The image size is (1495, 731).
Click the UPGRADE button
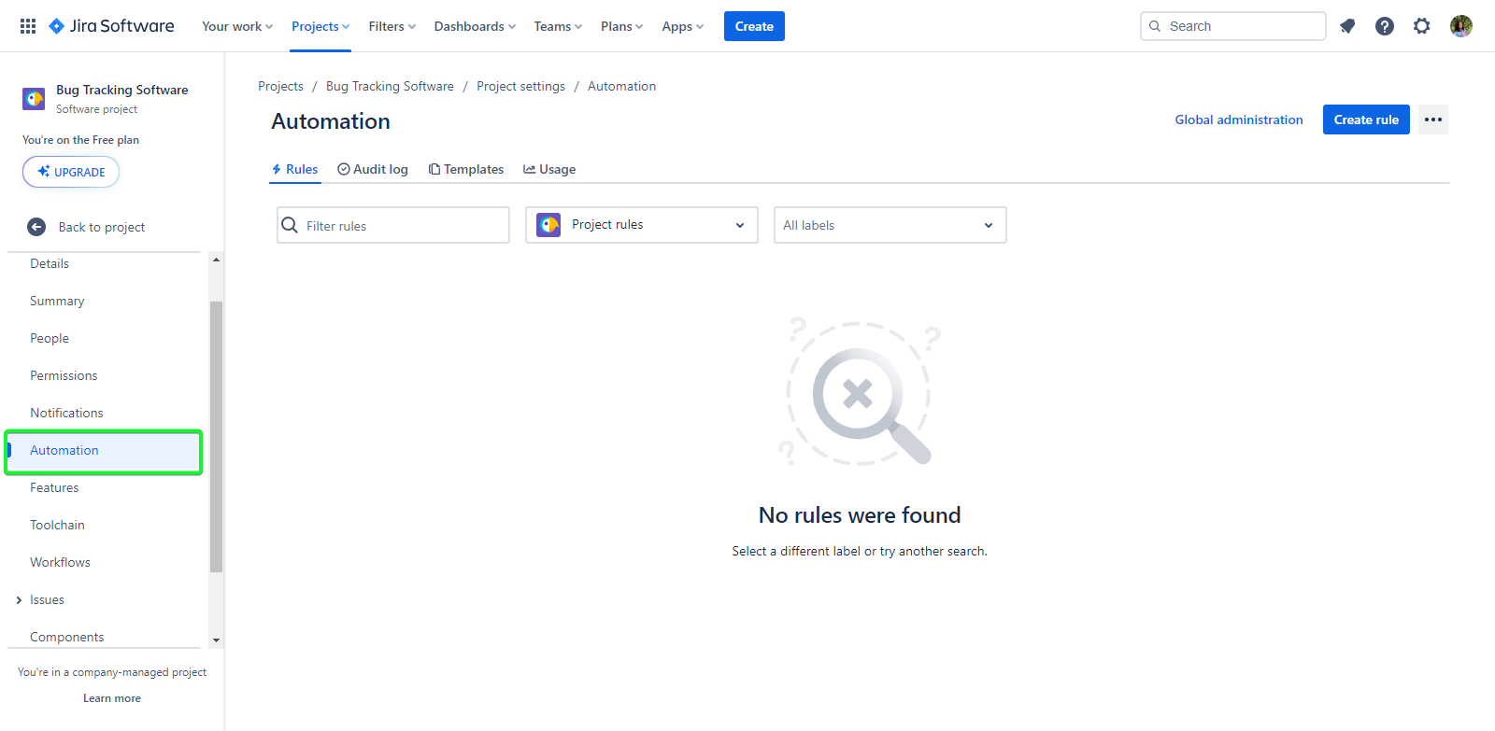coord(71,172)
